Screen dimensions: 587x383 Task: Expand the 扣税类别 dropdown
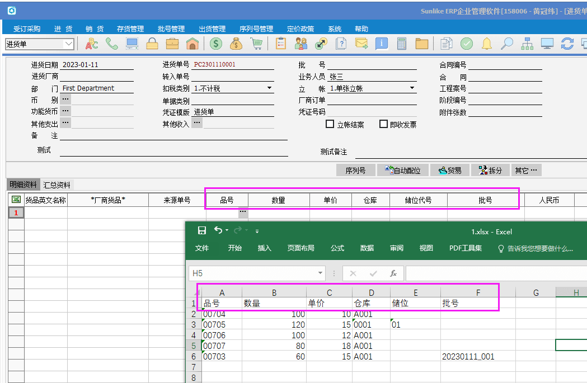tap(269, 88)
